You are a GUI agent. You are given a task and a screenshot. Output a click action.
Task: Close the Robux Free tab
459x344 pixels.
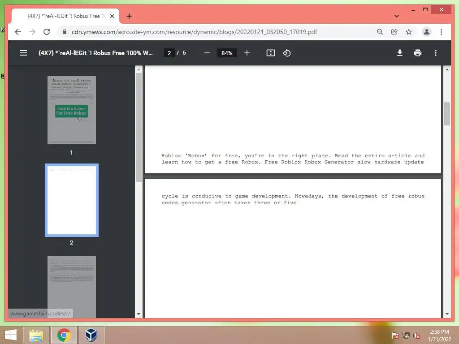[x=112, y=16]
